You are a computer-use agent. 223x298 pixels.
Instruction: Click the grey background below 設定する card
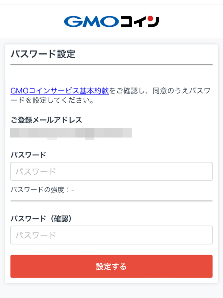click(111, 291)
